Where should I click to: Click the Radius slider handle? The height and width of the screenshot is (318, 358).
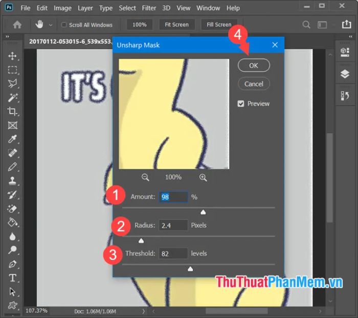click(141, 241)
